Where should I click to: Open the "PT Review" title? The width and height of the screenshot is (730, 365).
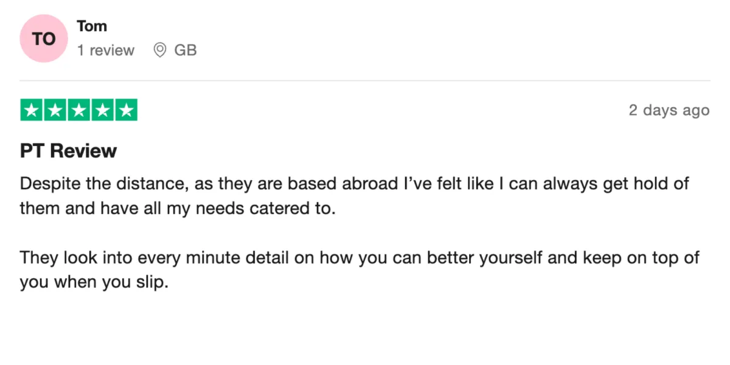pos(68,150)
